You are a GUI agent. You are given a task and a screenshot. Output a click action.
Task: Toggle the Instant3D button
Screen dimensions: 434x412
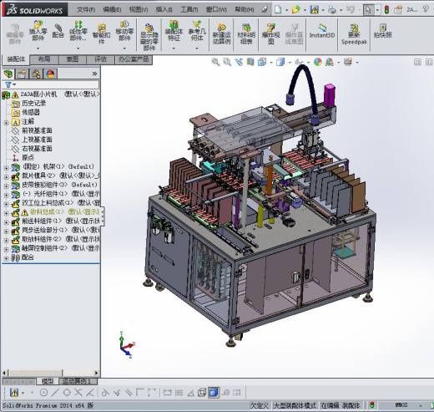pyautogui.click(x=322, y=31)
